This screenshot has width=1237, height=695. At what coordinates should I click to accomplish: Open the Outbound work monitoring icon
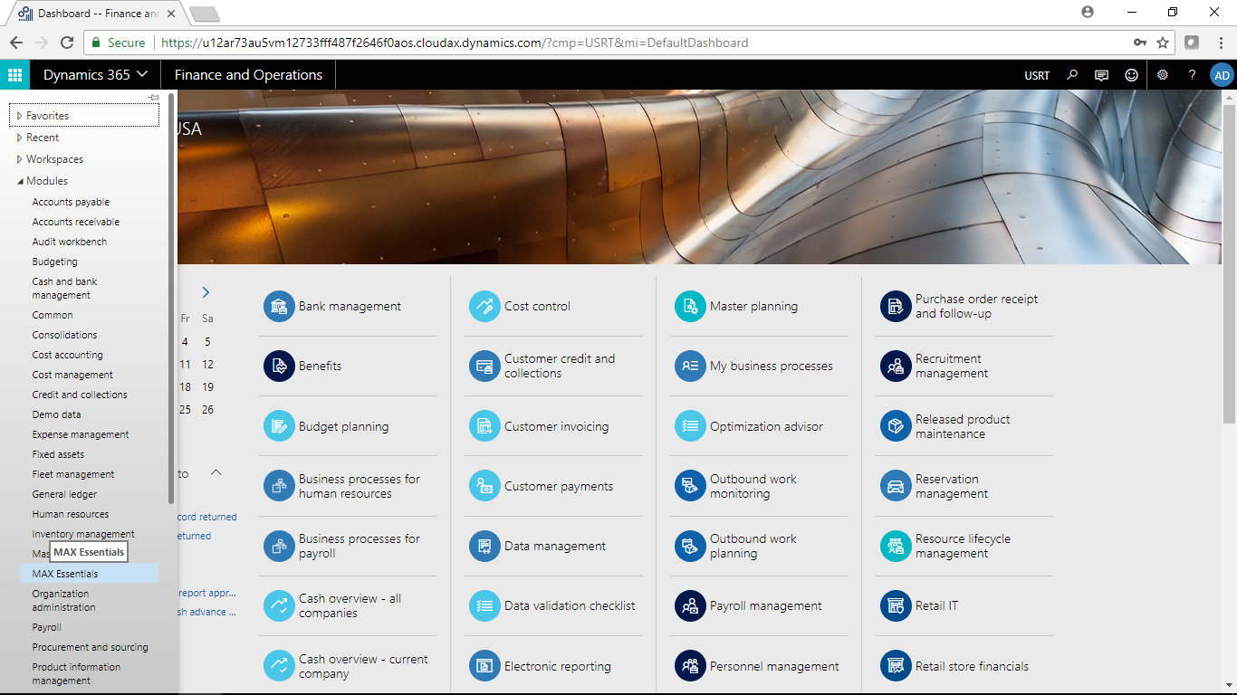pyautogui.click(x=690, y=486)
